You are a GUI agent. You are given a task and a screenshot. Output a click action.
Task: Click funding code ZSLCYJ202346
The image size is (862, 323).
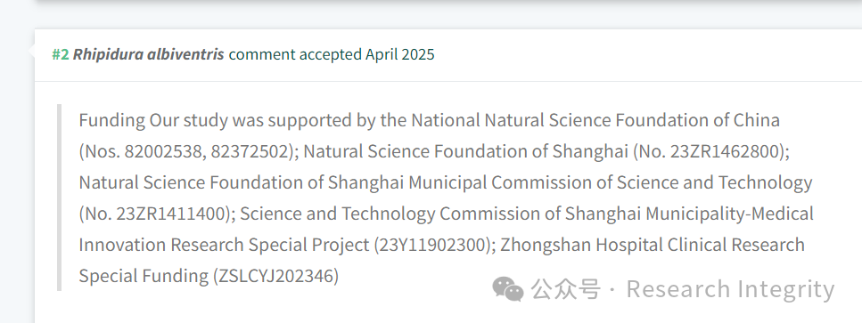tap(276, 276)
